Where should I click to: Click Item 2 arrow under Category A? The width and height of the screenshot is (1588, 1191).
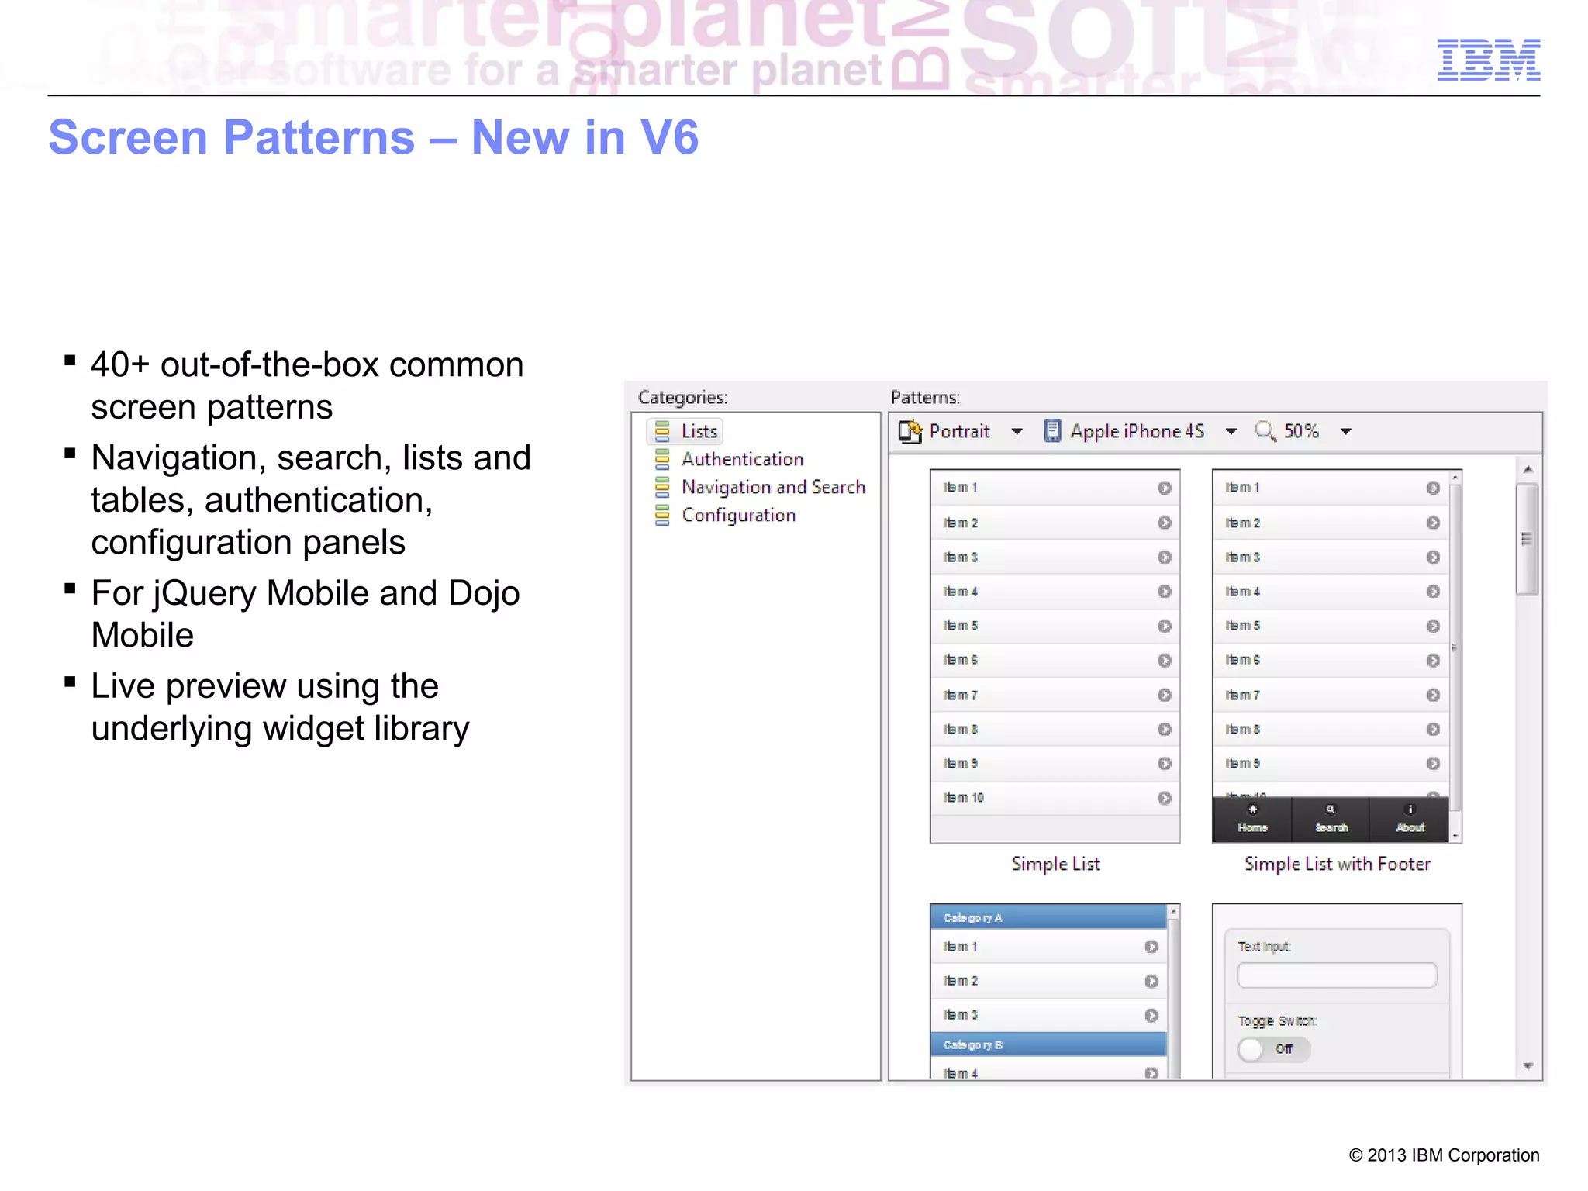coord(1151,981)
